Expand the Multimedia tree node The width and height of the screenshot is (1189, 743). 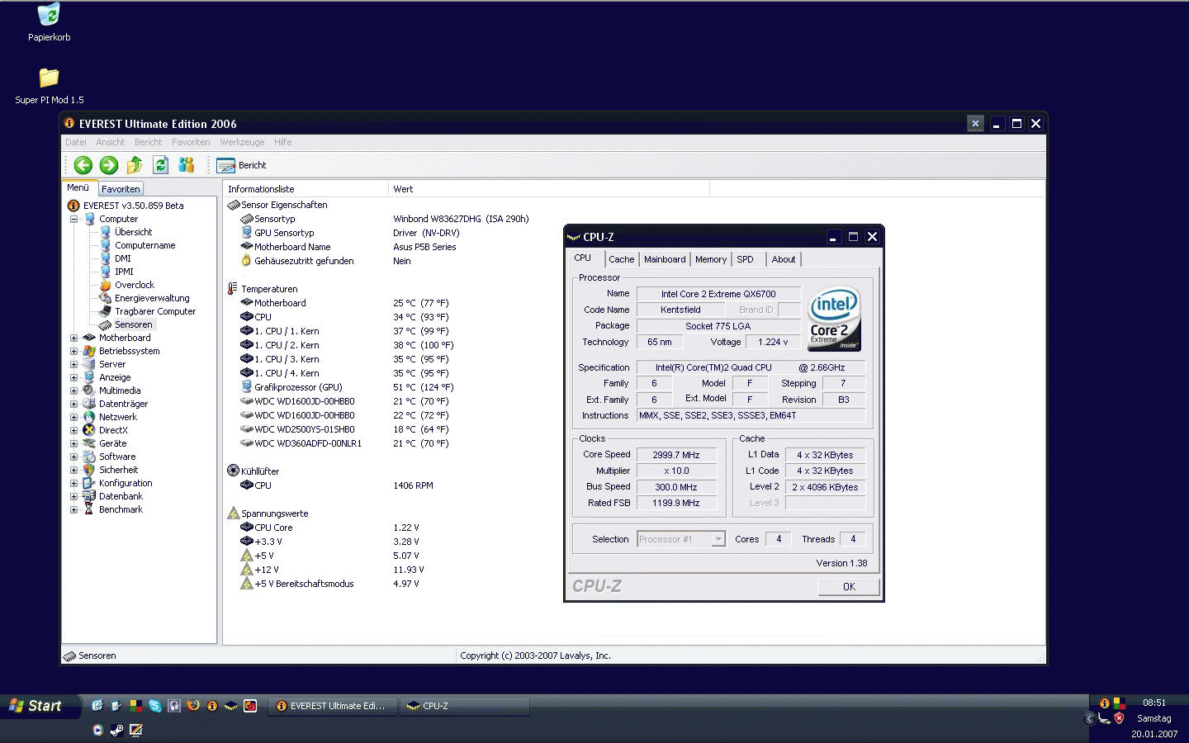tap(73, 390)
